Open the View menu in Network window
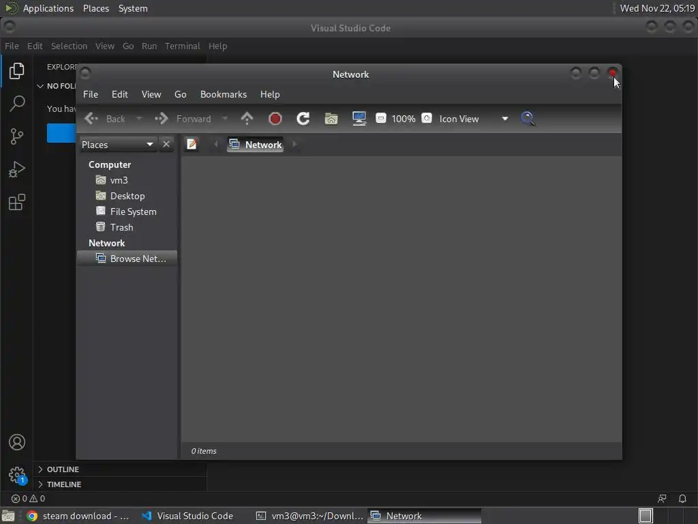This screenshot has width=698, height=524. pos(151,94)
